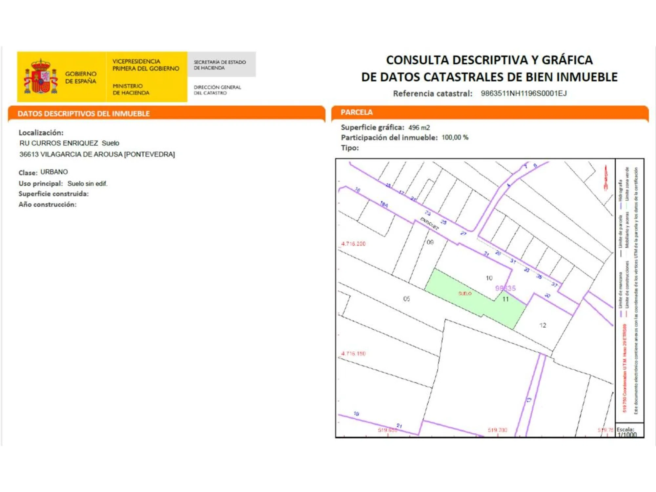Click the Ministerio de Hacienda label

[x=131, y=89]
